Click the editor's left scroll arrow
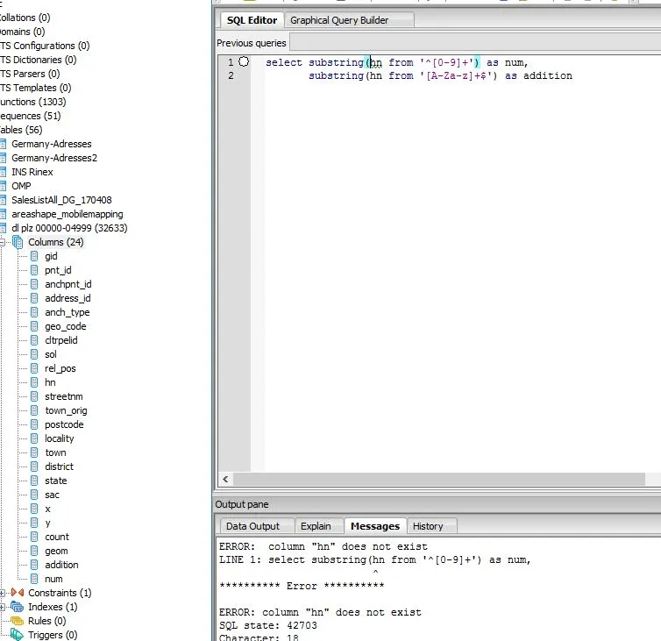 (x=225, y=480)
